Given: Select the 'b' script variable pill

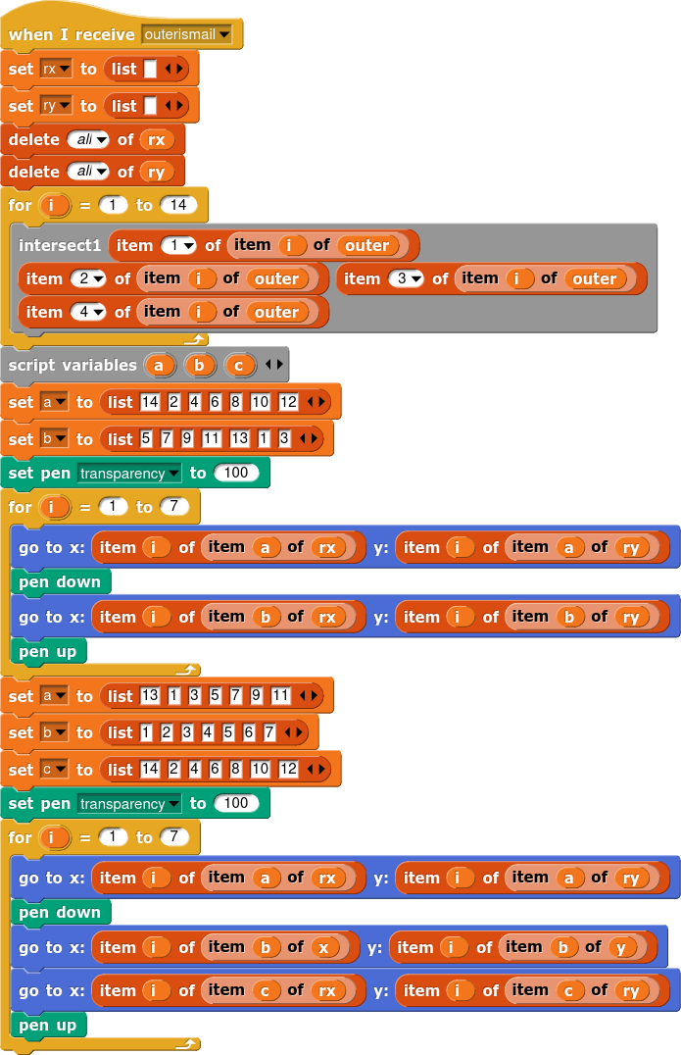Looking at the screenshot, I should point(199,366).
